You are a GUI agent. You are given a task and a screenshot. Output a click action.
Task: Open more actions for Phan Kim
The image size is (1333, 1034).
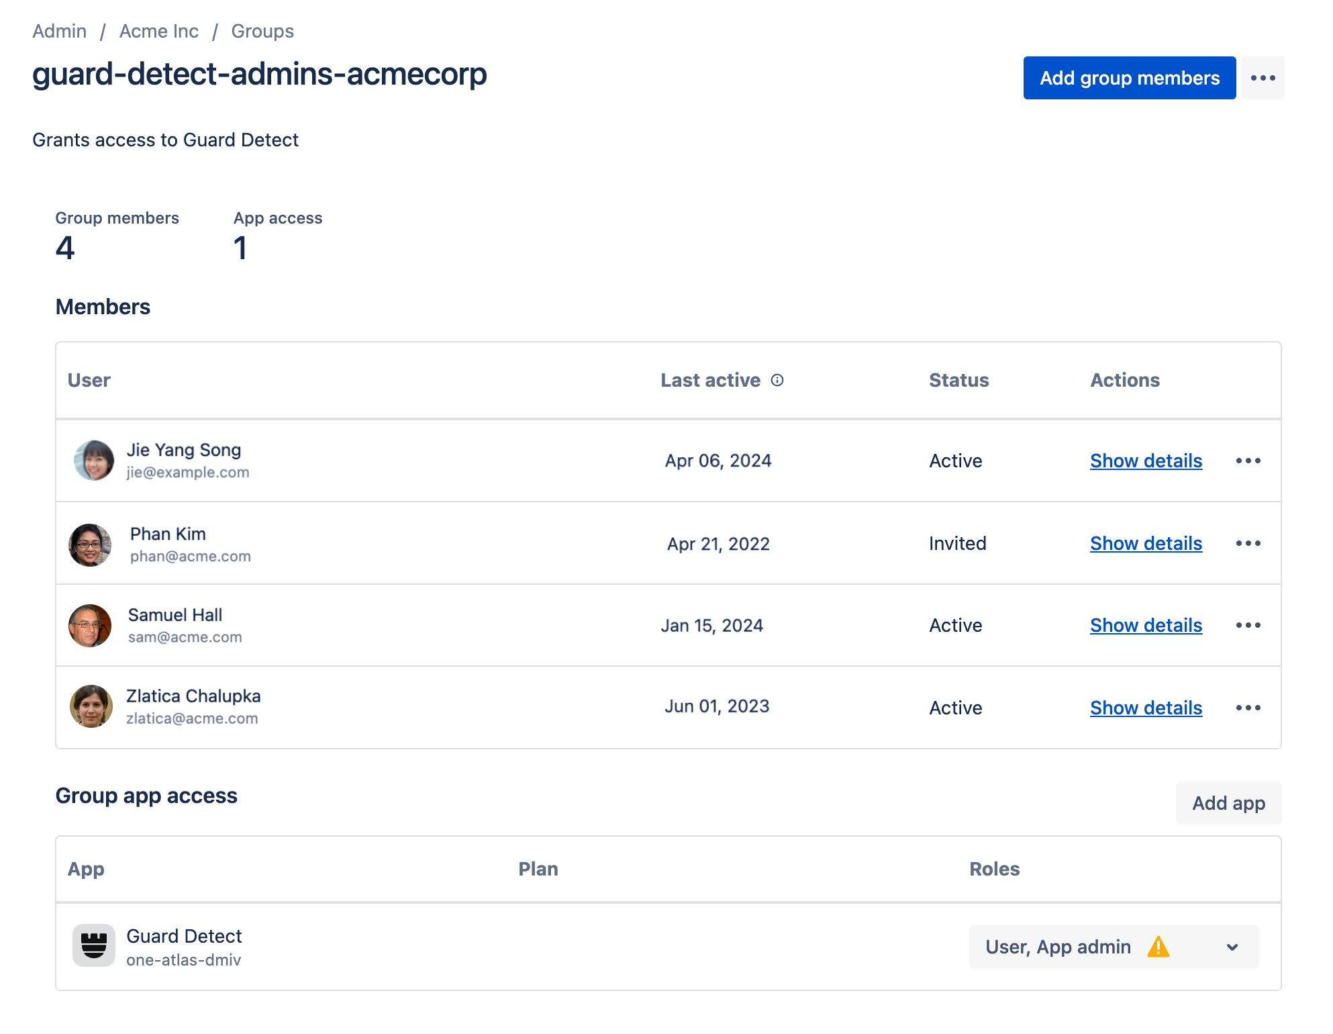pyautogui.click(x=1248, y=543)
